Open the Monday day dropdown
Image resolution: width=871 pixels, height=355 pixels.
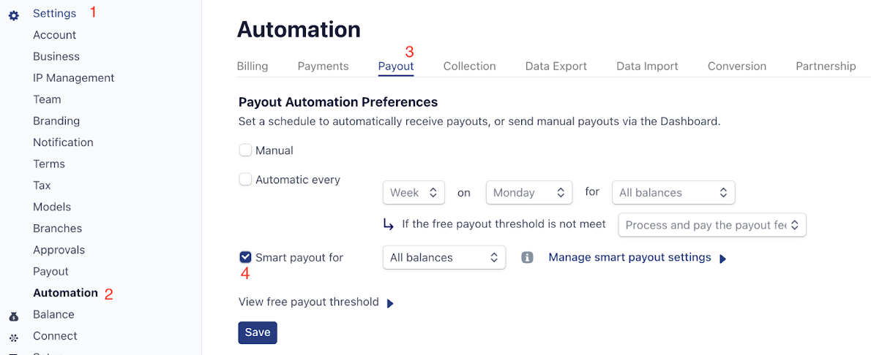(529, 193)
